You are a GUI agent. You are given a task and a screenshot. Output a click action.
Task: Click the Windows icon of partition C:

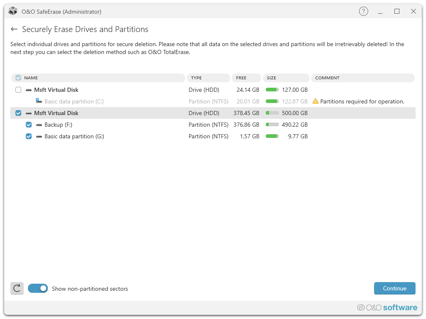39,101
